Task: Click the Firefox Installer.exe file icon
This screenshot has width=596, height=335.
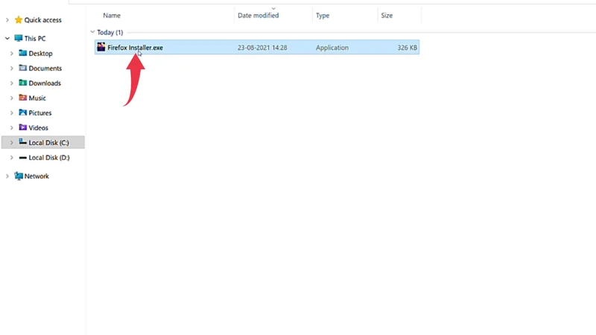Action: [x=101, y=48]
